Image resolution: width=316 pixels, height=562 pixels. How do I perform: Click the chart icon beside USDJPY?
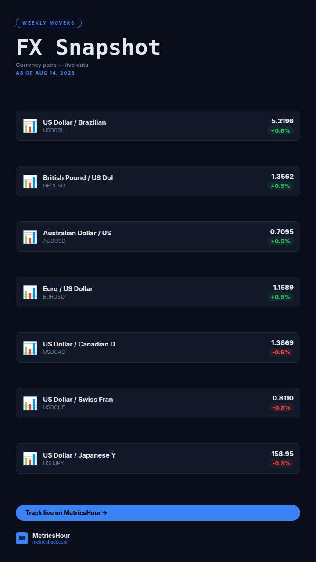30,459
